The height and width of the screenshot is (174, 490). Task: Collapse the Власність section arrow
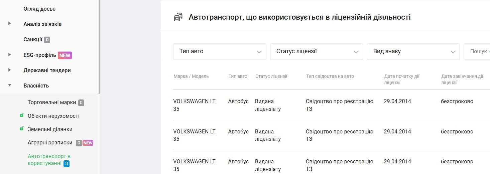(10, 85)
